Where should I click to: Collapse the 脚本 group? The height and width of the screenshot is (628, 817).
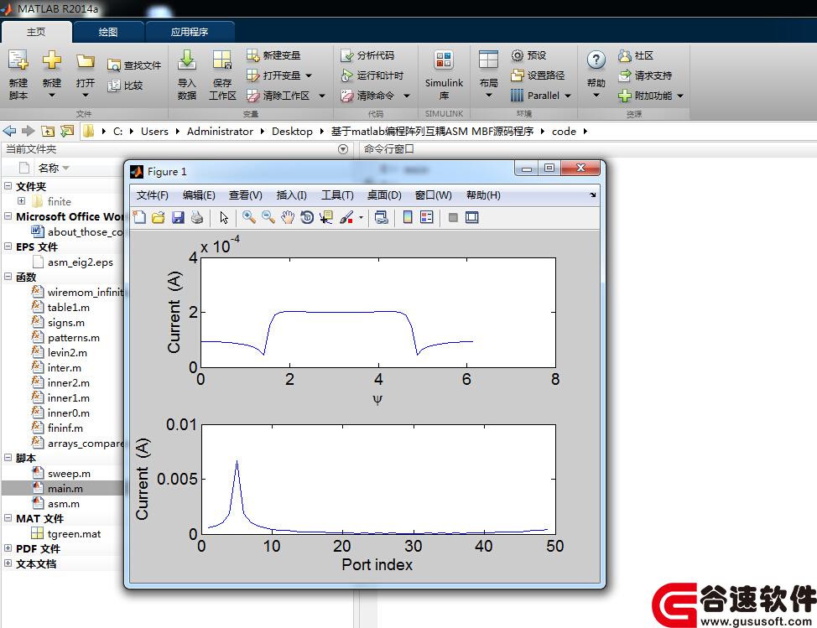pyautogui.click(x=8, y=458)
